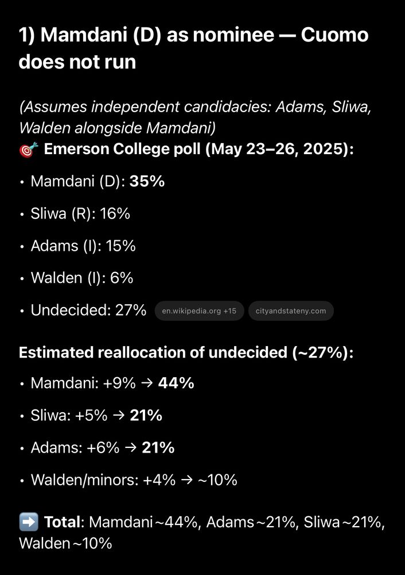Click the Walden~10% summary text

tap(65, 543)
